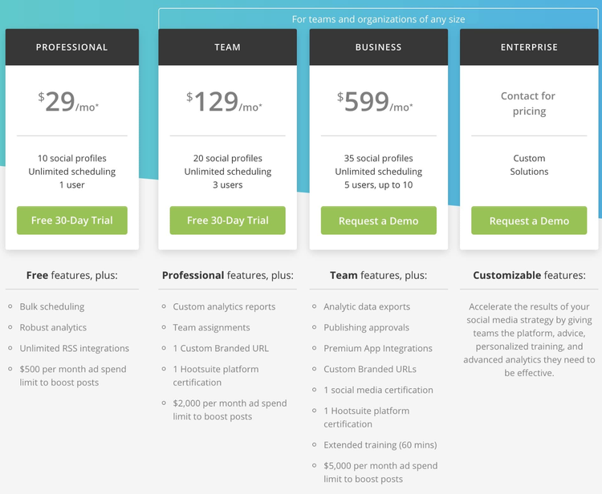Screen dimensions: 602x494
Task: Click Premium App Integrations feature
Action: [x=378, y=348]
